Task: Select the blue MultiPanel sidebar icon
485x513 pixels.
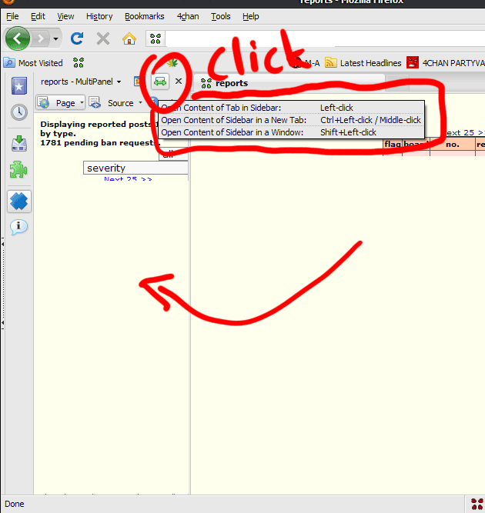Action: point(19,202)
